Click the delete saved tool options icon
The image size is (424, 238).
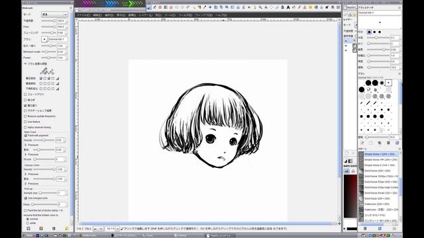(x=54, y=229)
